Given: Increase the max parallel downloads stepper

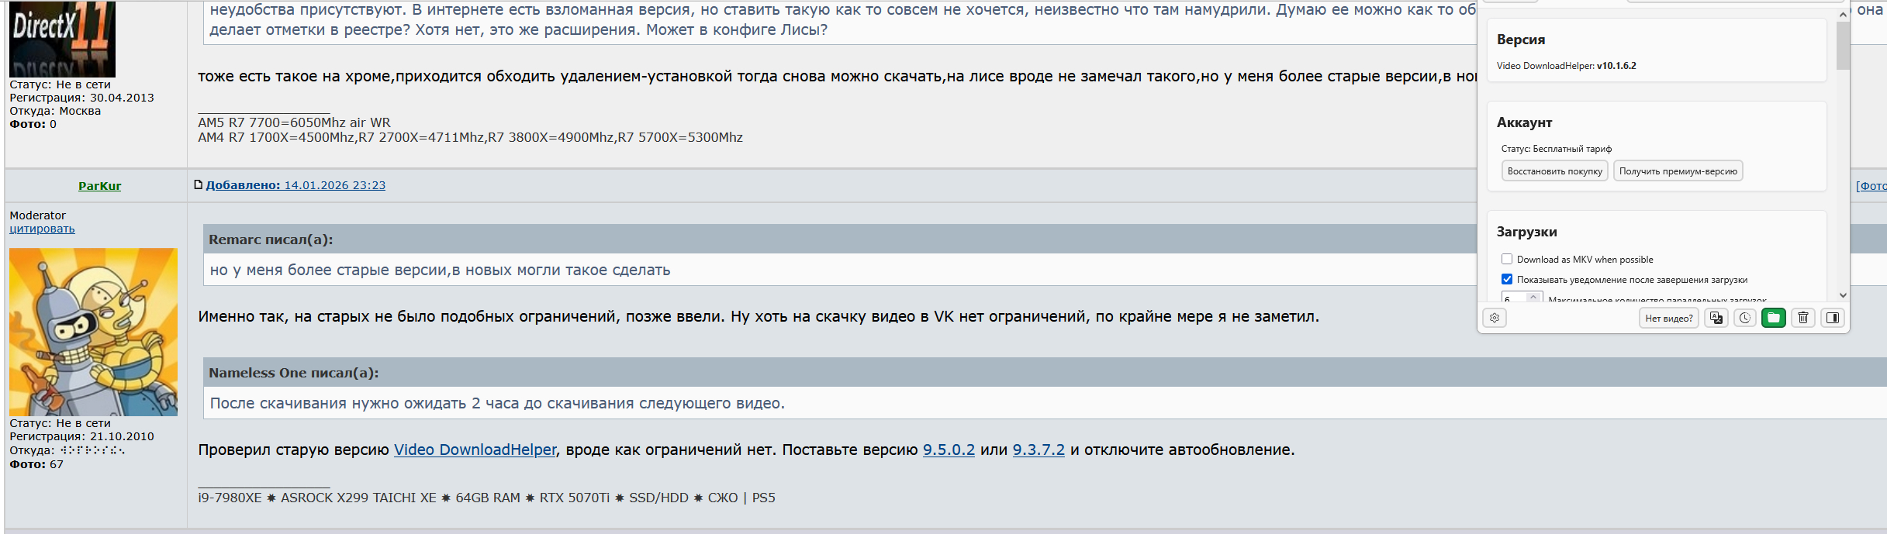Looking at the screenshot, I should click(1533, 296).
